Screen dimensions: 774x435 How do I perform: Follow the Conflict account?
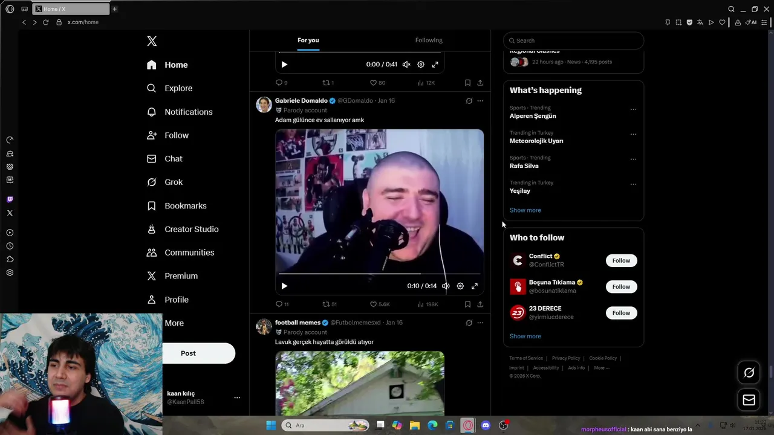(x=621, y=260)
